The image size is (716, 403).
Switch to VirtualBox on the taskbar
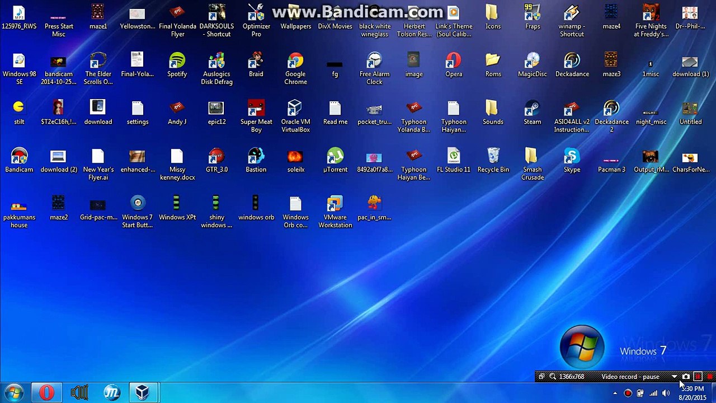coord(143,392)
